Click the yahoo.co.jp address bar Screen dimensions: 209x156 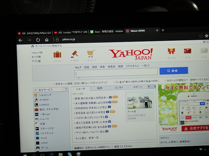tap(69, 39)
